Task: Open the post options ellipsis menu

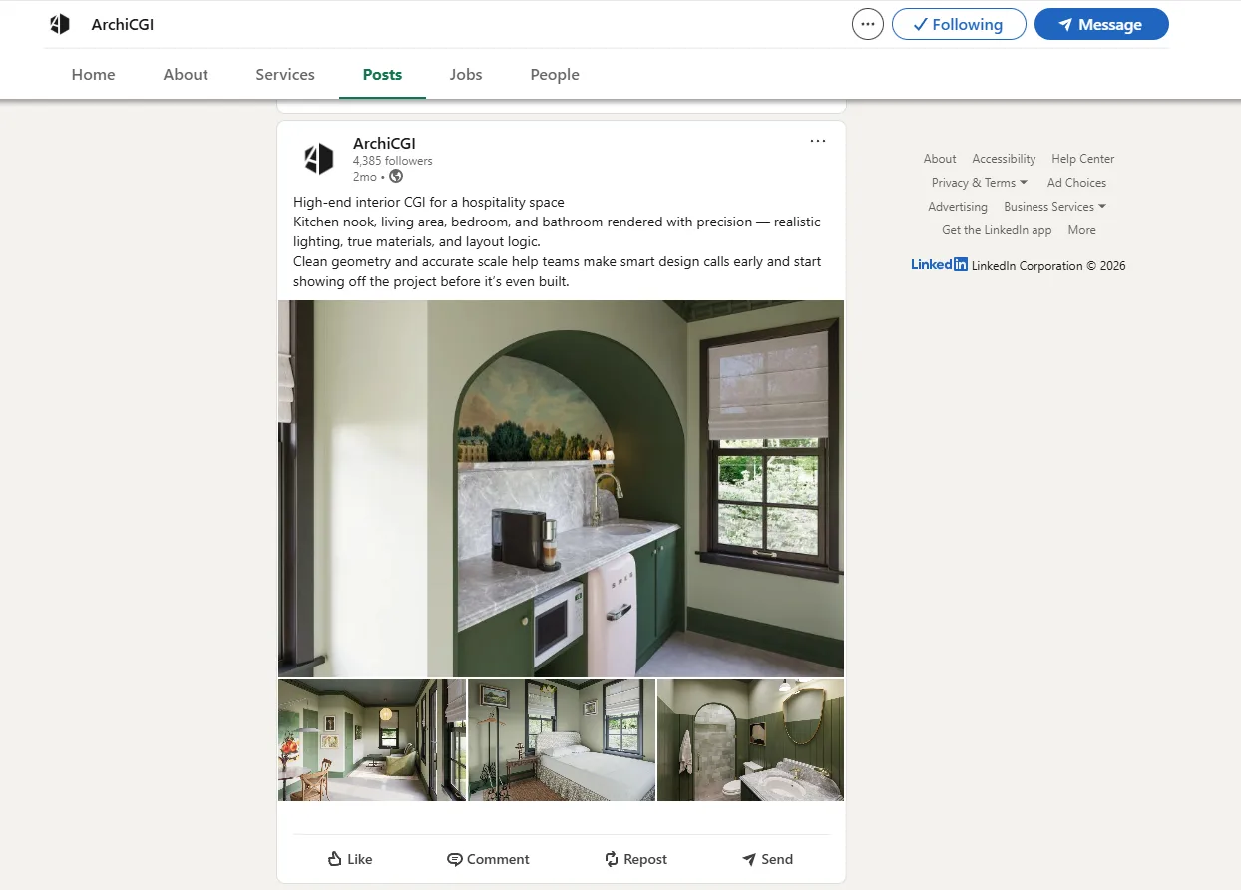Action: pyautogui.click(x=818, y=141)
